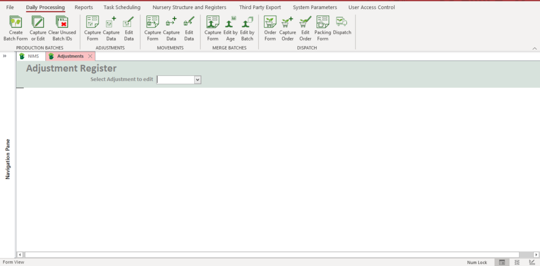Screen dimensions: 540x266
Task: Expand the Navigation Pane chevron
Action: (5, 56)
